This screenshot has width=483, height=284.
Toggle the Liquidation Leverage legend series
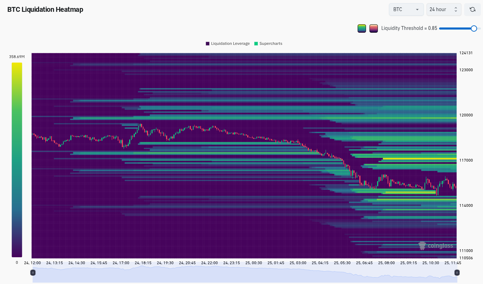pyautogui.click(x=230, y=43)
